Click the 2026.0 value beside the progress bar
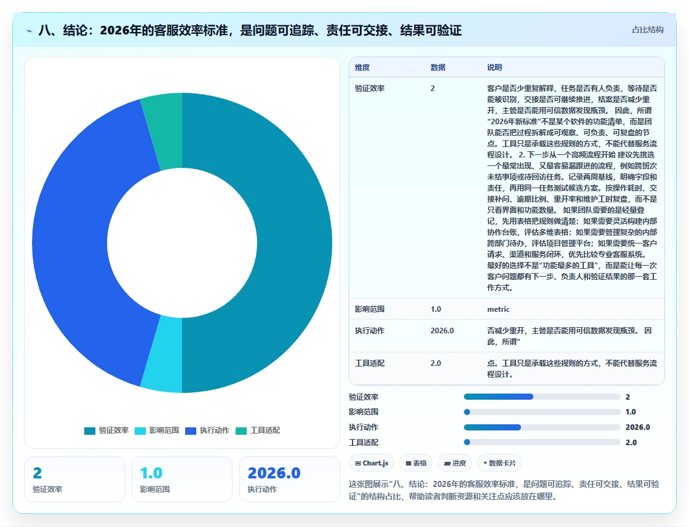The height and width of the screenshot is (527, 689). pyautogui.click(x=637, y=427)
